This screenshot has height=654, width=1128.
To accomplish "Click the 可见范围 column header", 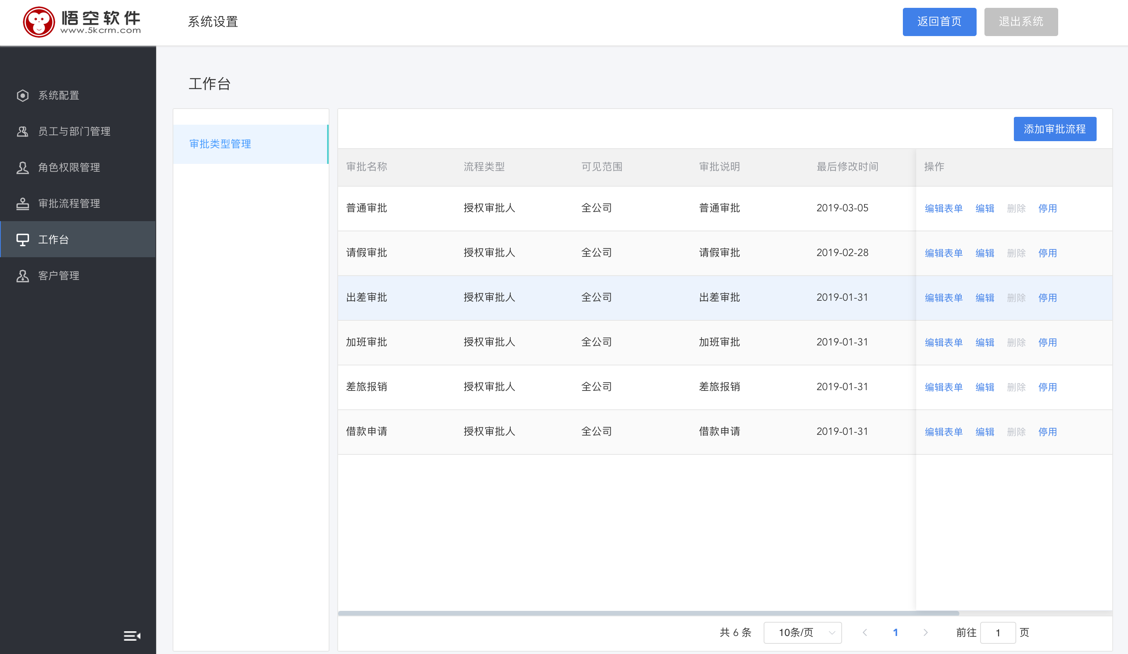I will point(602,167).
